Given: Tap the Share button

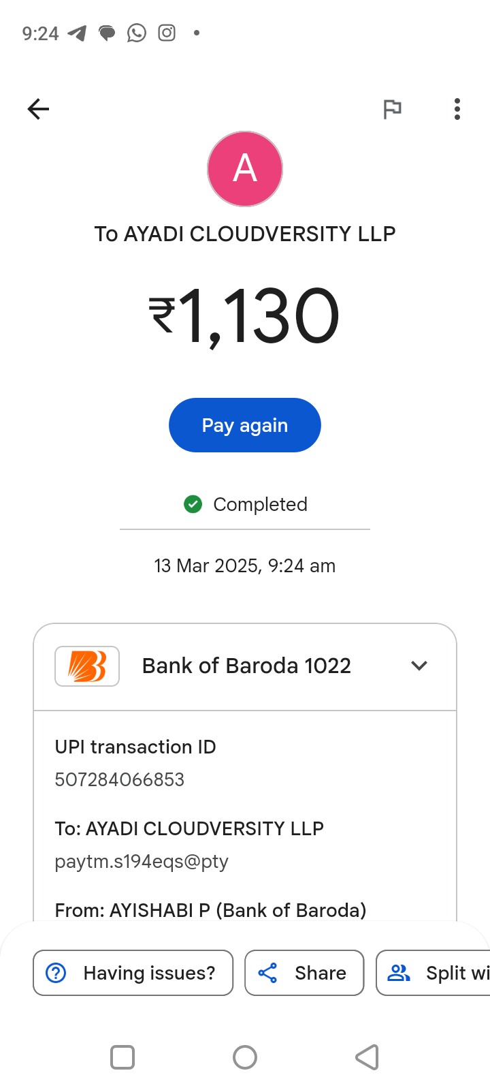Looking at the screenshot, I should [x=304, y=973].
